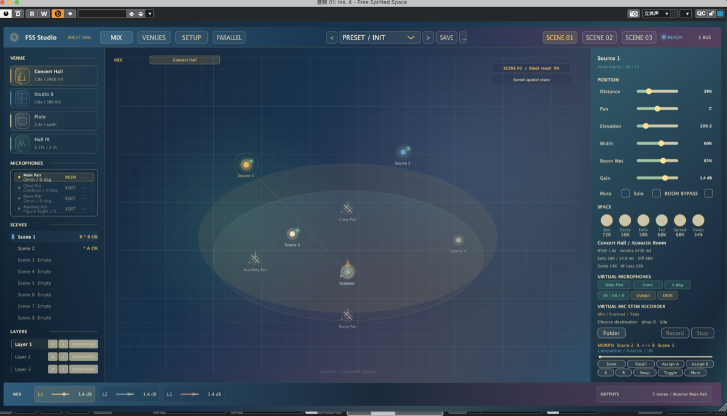
Task: Click the Room Pair microphone icon
Action: 347,315
